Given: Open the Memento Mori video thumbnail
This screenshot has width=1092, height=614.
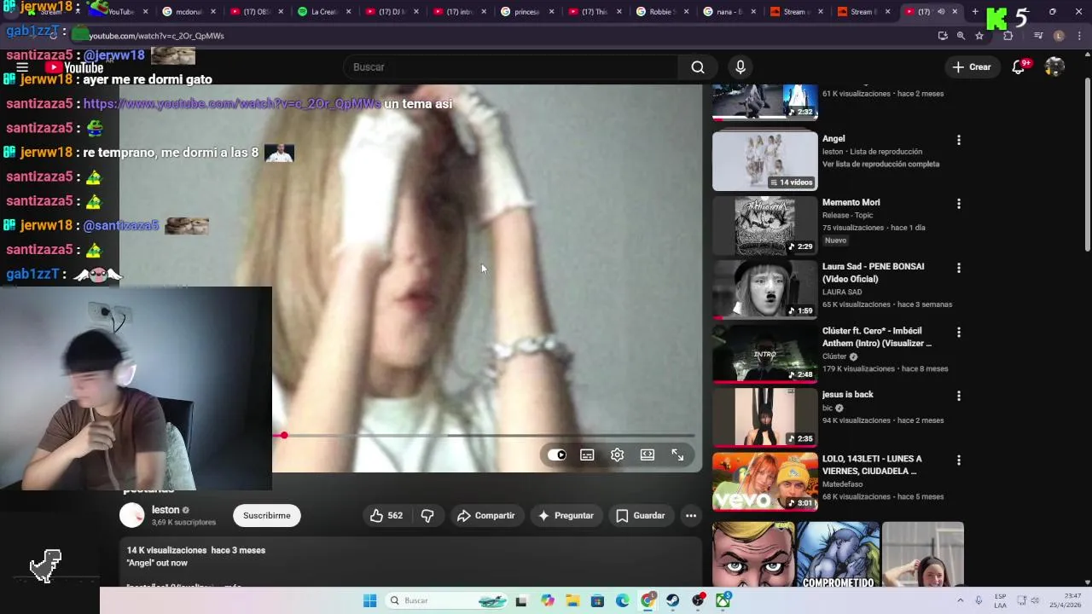Looking at the screenshot, I should coord(765,225).
